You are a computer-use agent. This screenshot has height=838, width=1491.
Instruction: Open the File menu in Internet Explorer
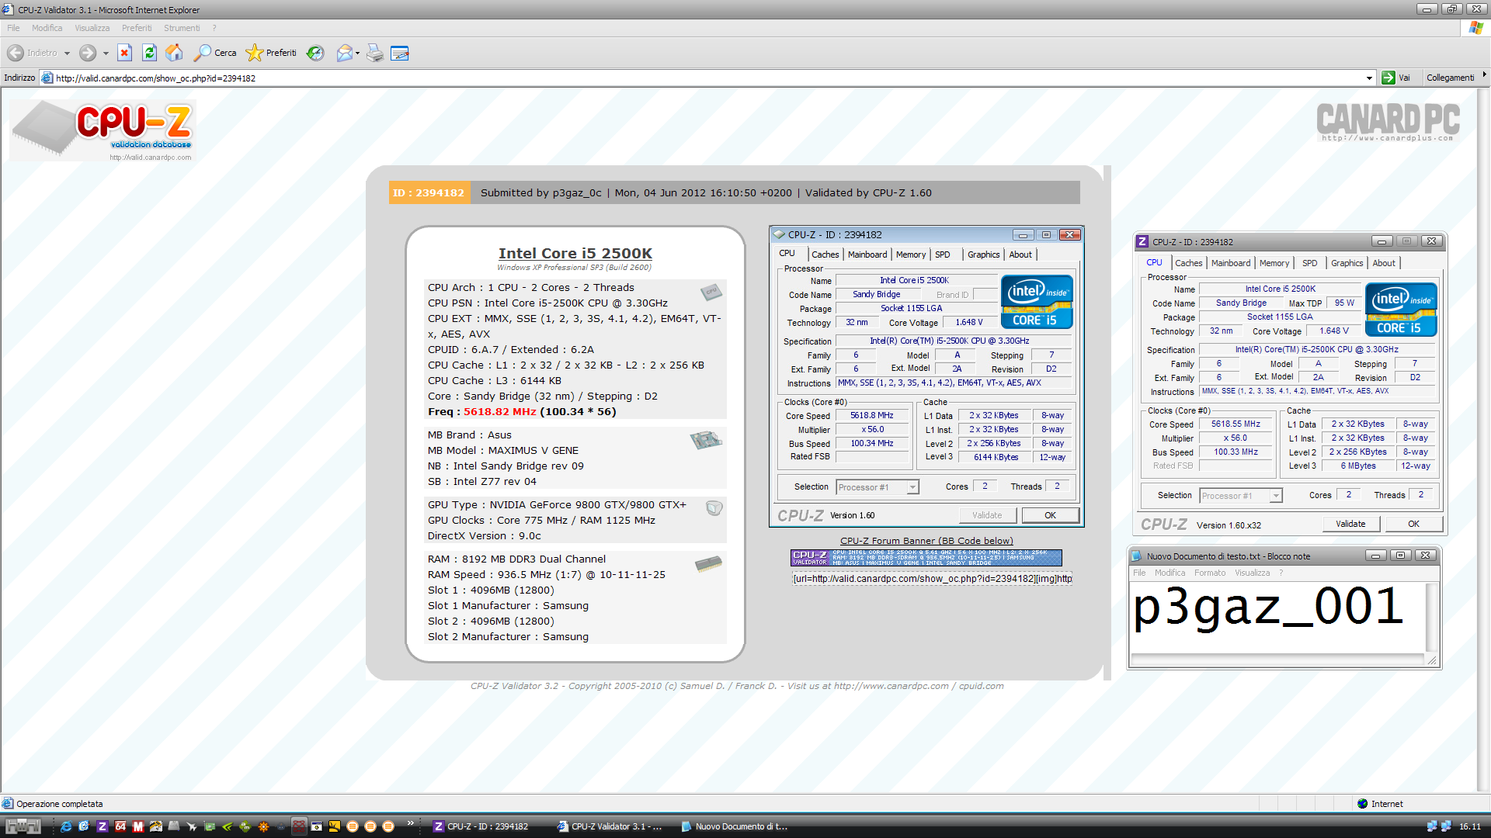(x=13, y=28)
